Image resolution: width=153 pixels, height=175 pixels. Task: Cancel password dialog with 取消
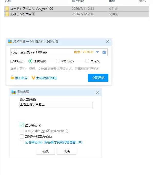tap(67, 151)
